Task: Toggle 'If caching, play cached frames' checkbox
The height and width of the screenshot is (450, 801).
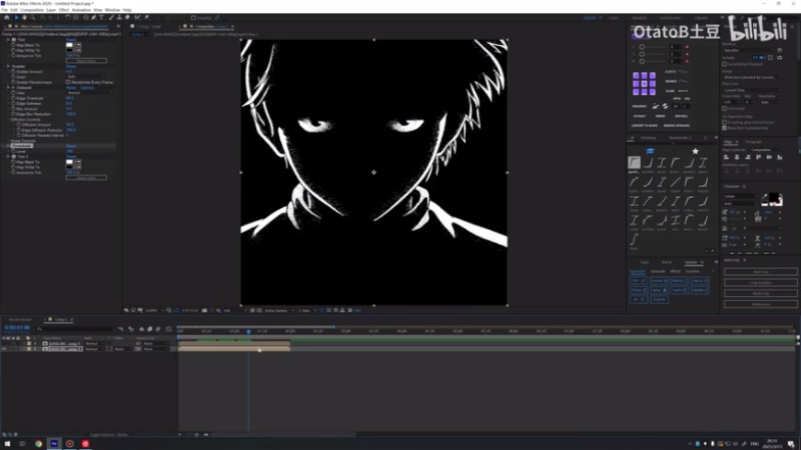Action: (x=725, y=122)
